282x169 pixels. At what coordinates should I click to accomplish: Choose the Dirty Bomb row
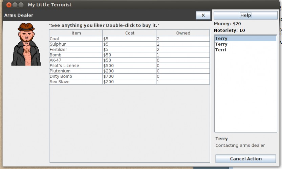[129, 76]
